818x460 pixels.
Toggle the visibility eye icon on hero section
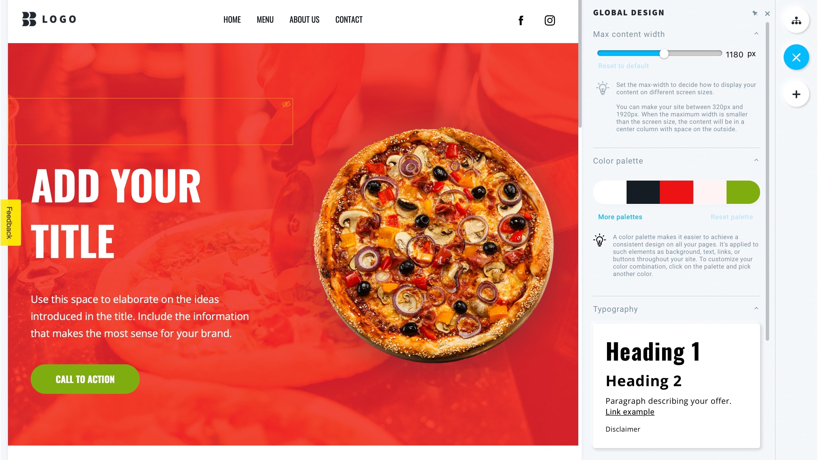pyautogui.click(x=285, y=104)
